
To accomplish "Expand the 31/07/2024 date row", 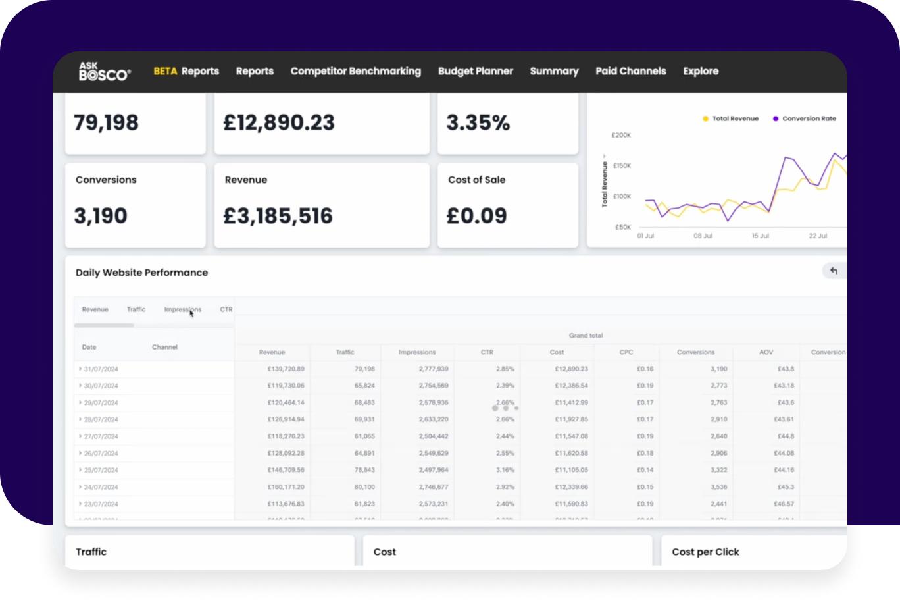I will [x=80, y=369].
